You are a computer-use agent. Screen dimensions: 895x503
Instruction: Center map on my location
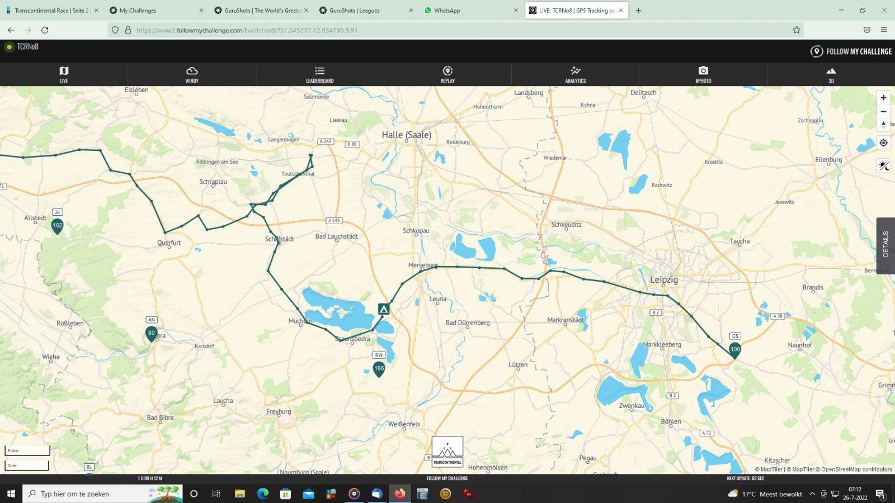(883, 143)
